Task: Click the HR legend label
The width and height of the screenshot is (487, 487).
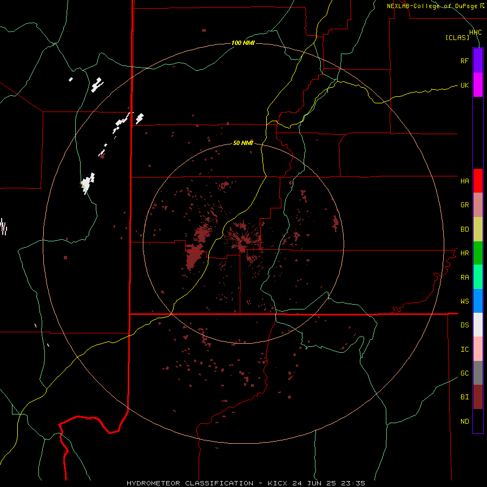Action: [x=464, y=253]
